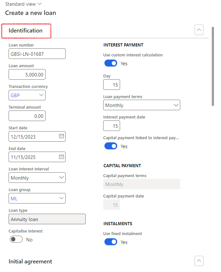Screen dimensions: 221x272
Task: Click the Loan number input field
Action: 37,54
